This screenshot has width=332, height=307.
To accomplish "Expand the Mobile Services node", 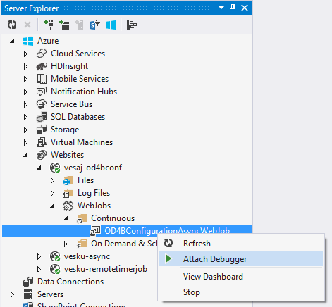I will 25,79.
